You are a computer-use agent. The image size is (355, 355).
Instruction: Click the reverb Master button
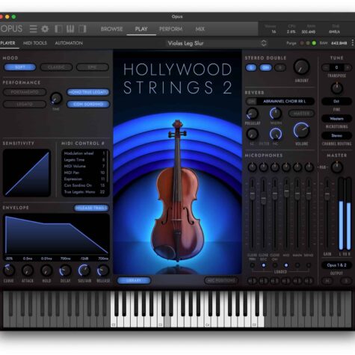coord(301,114)
